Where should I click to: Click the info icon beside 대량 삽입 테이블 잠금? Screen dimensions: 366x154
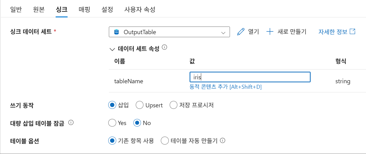pyautogui.click(x=71, y=123)
